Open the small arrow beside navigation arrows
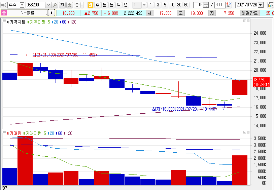Screen dimensions: 274x190 click(x=82, y=5)
